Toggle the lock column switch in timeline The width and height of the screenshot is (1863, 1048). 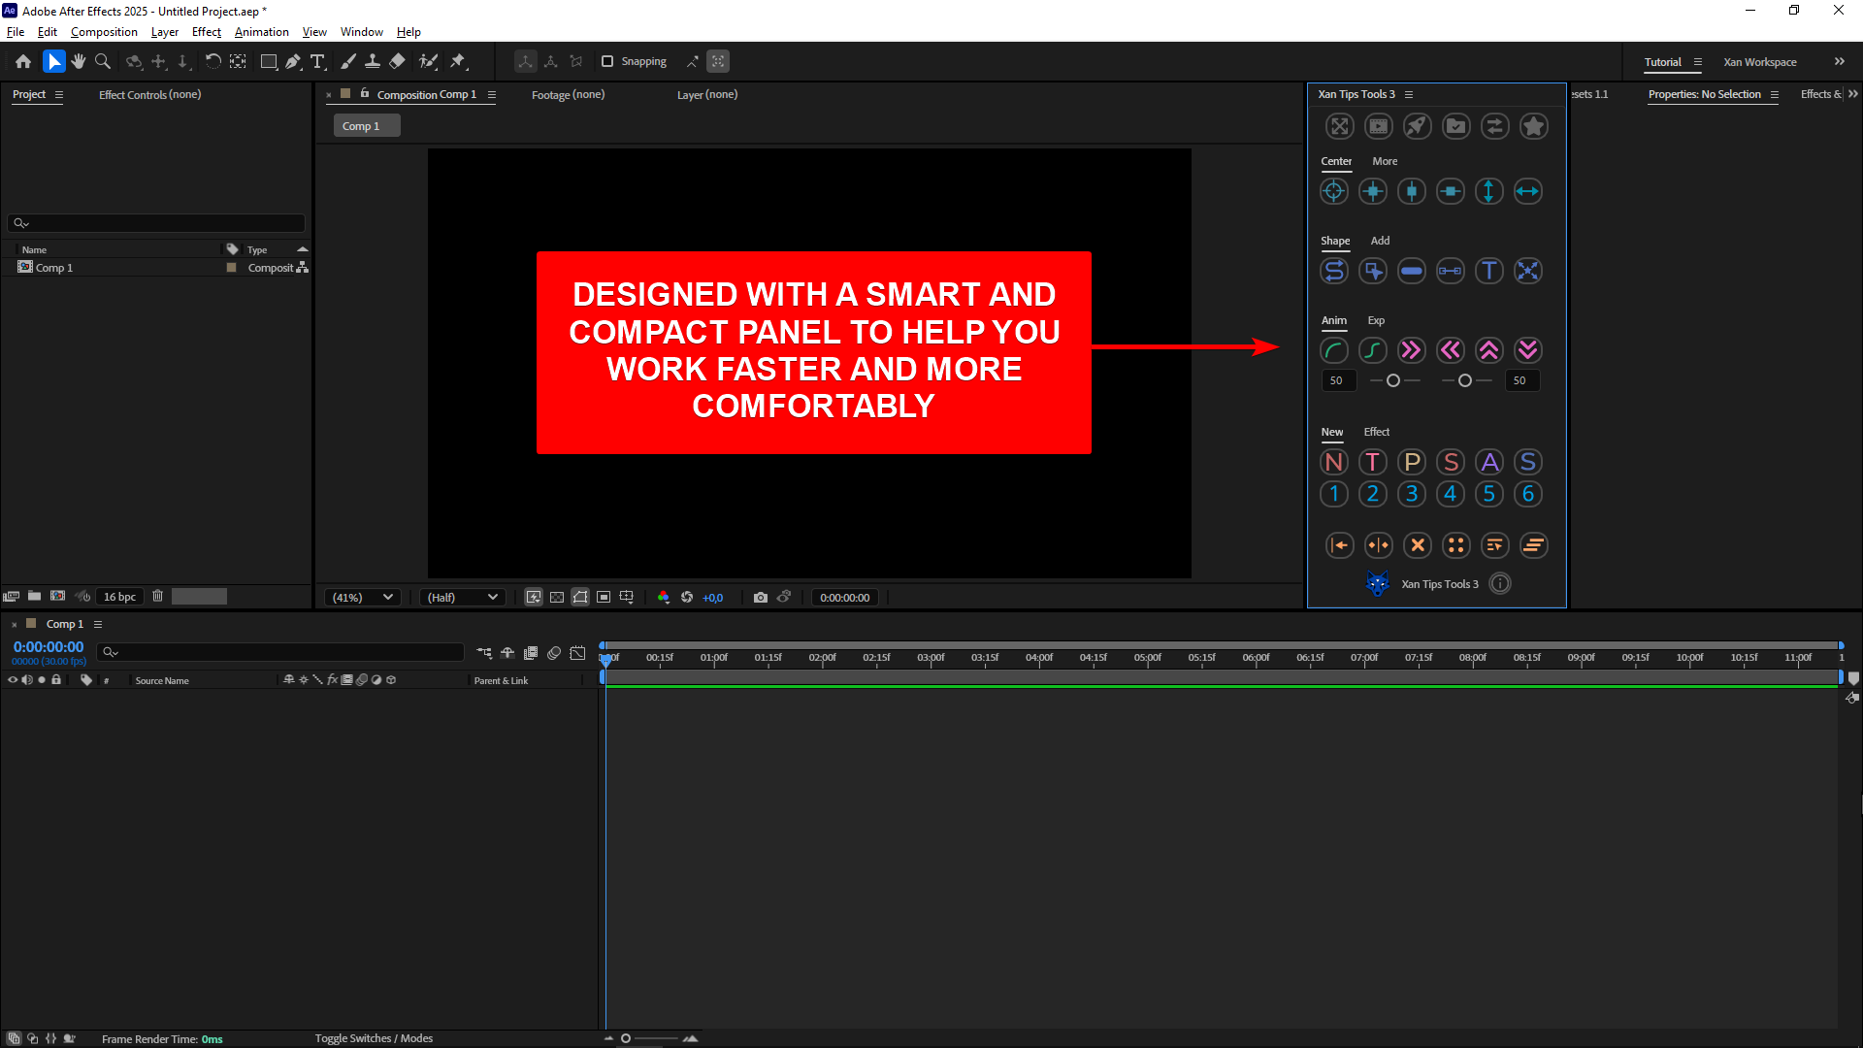point(56,679)
